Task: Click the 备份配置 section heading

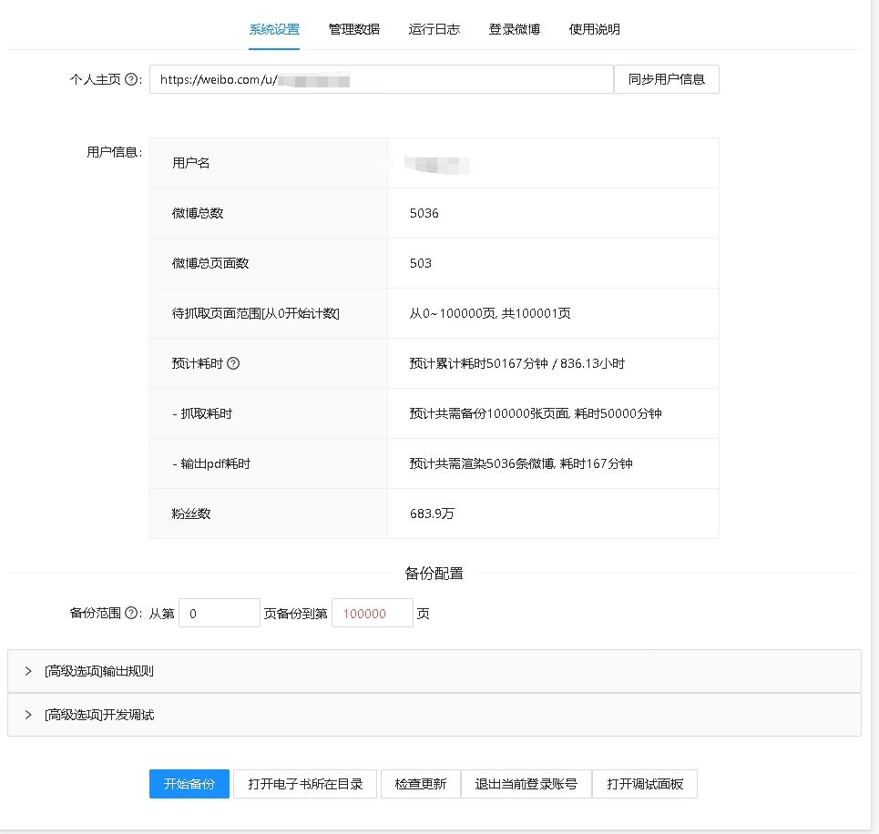Action: pos(434,574)
